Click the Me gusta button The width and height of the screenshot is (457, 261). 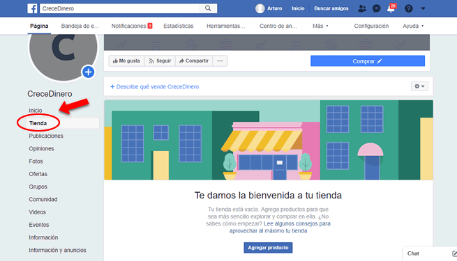click(126, 61)
